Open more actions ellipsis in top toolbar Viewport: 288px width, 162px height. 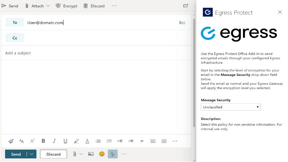point(114,6)
